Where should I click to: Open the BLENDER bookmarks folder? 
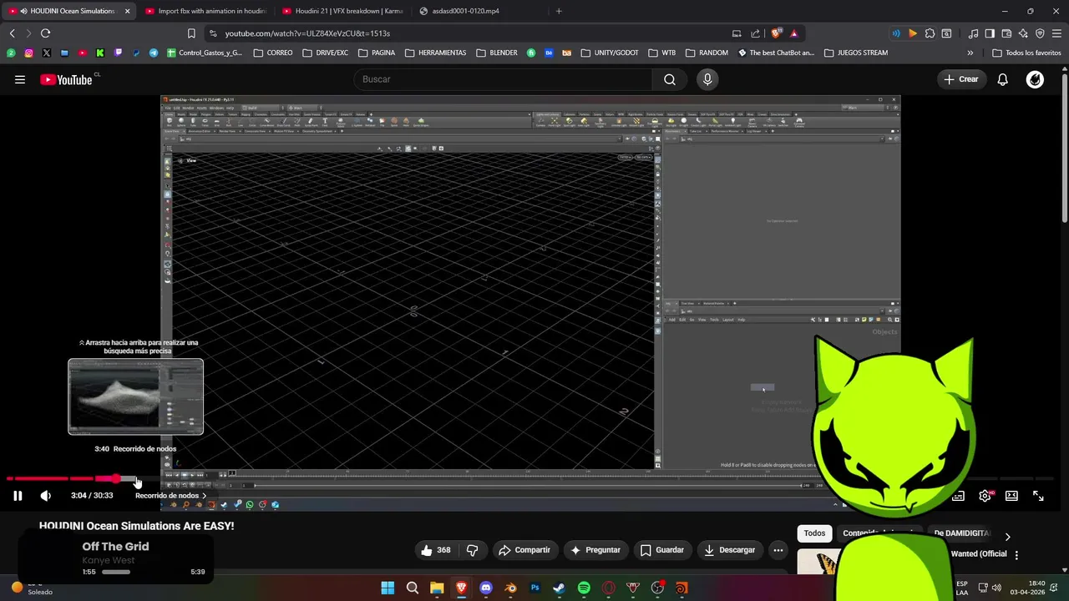click(497, 53)
